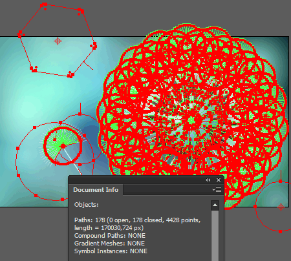Click the hexagon's bottom-left corner anchor
This screenshot has height=261, width=291.
[33, 69]
